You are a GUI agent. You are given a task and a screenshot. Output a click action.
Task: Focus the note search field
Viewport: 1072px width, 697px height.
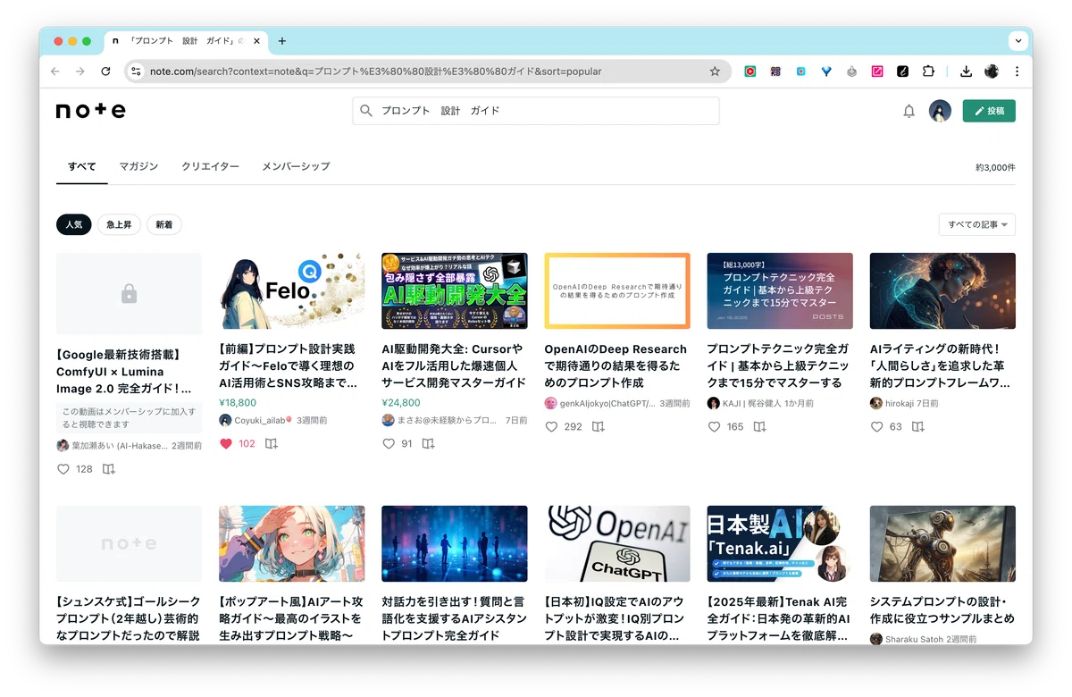pos(536,111)
